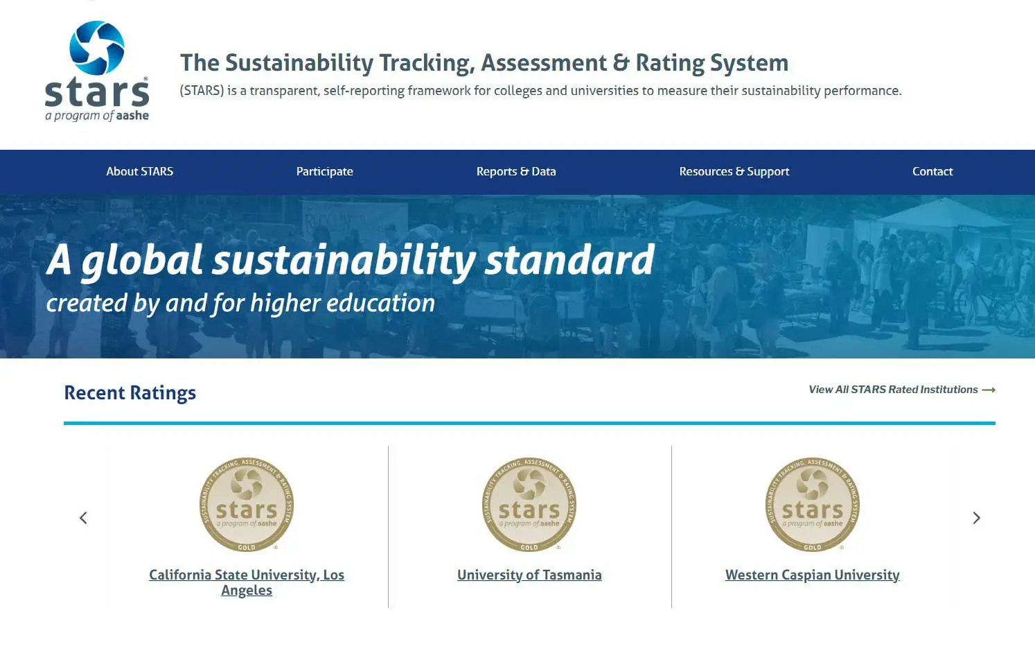Viewport: 1035px width, 651px height.
Task: Click the Recent Ratings heading
Action: point(130,393)
